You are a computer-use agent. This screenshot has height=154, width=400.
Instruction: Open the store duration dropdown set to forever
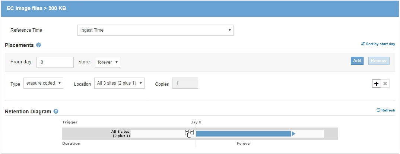click(x=107, y=62)
